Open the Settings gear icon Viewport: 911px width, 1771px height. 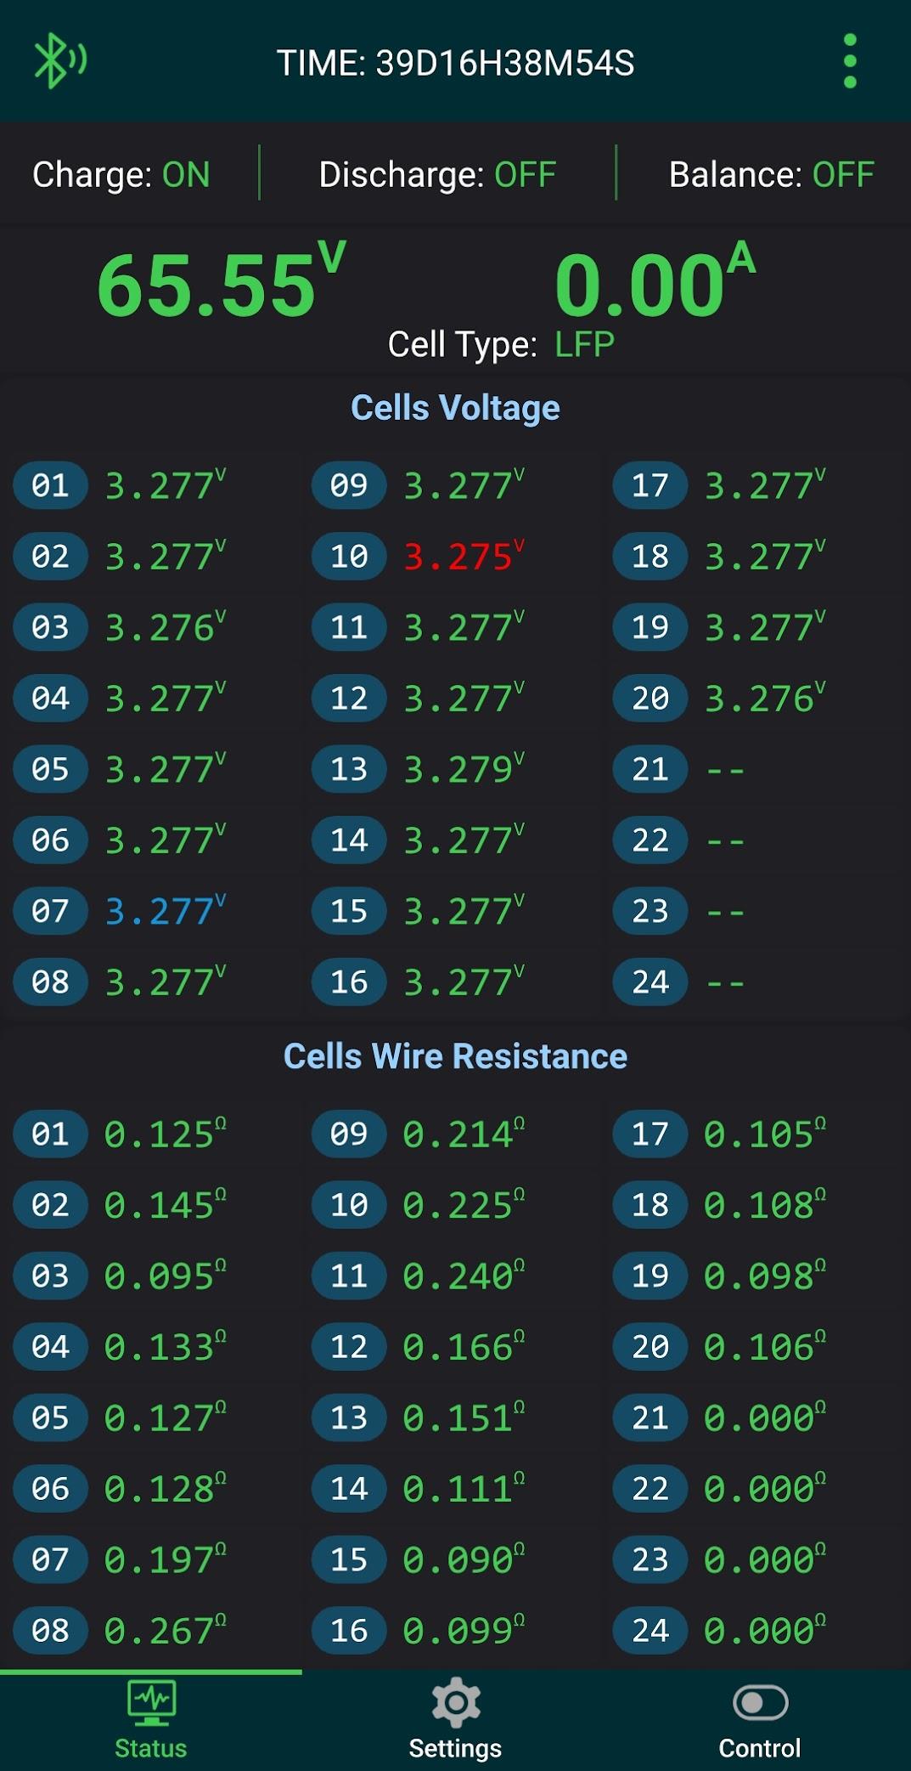point(456,1701)
